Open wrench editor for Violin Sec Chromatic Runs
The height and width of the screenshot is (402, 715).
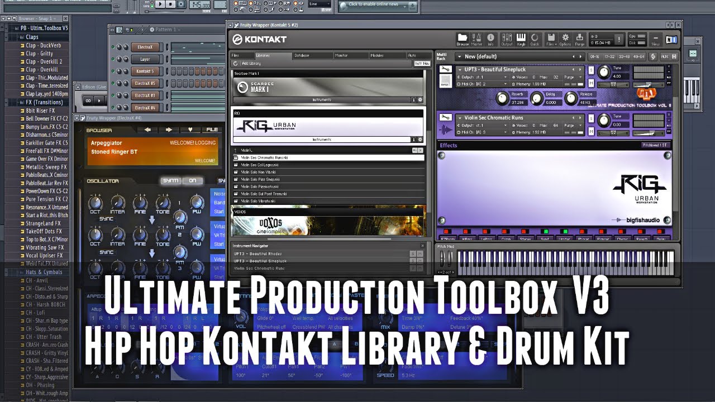pos(445,118)
